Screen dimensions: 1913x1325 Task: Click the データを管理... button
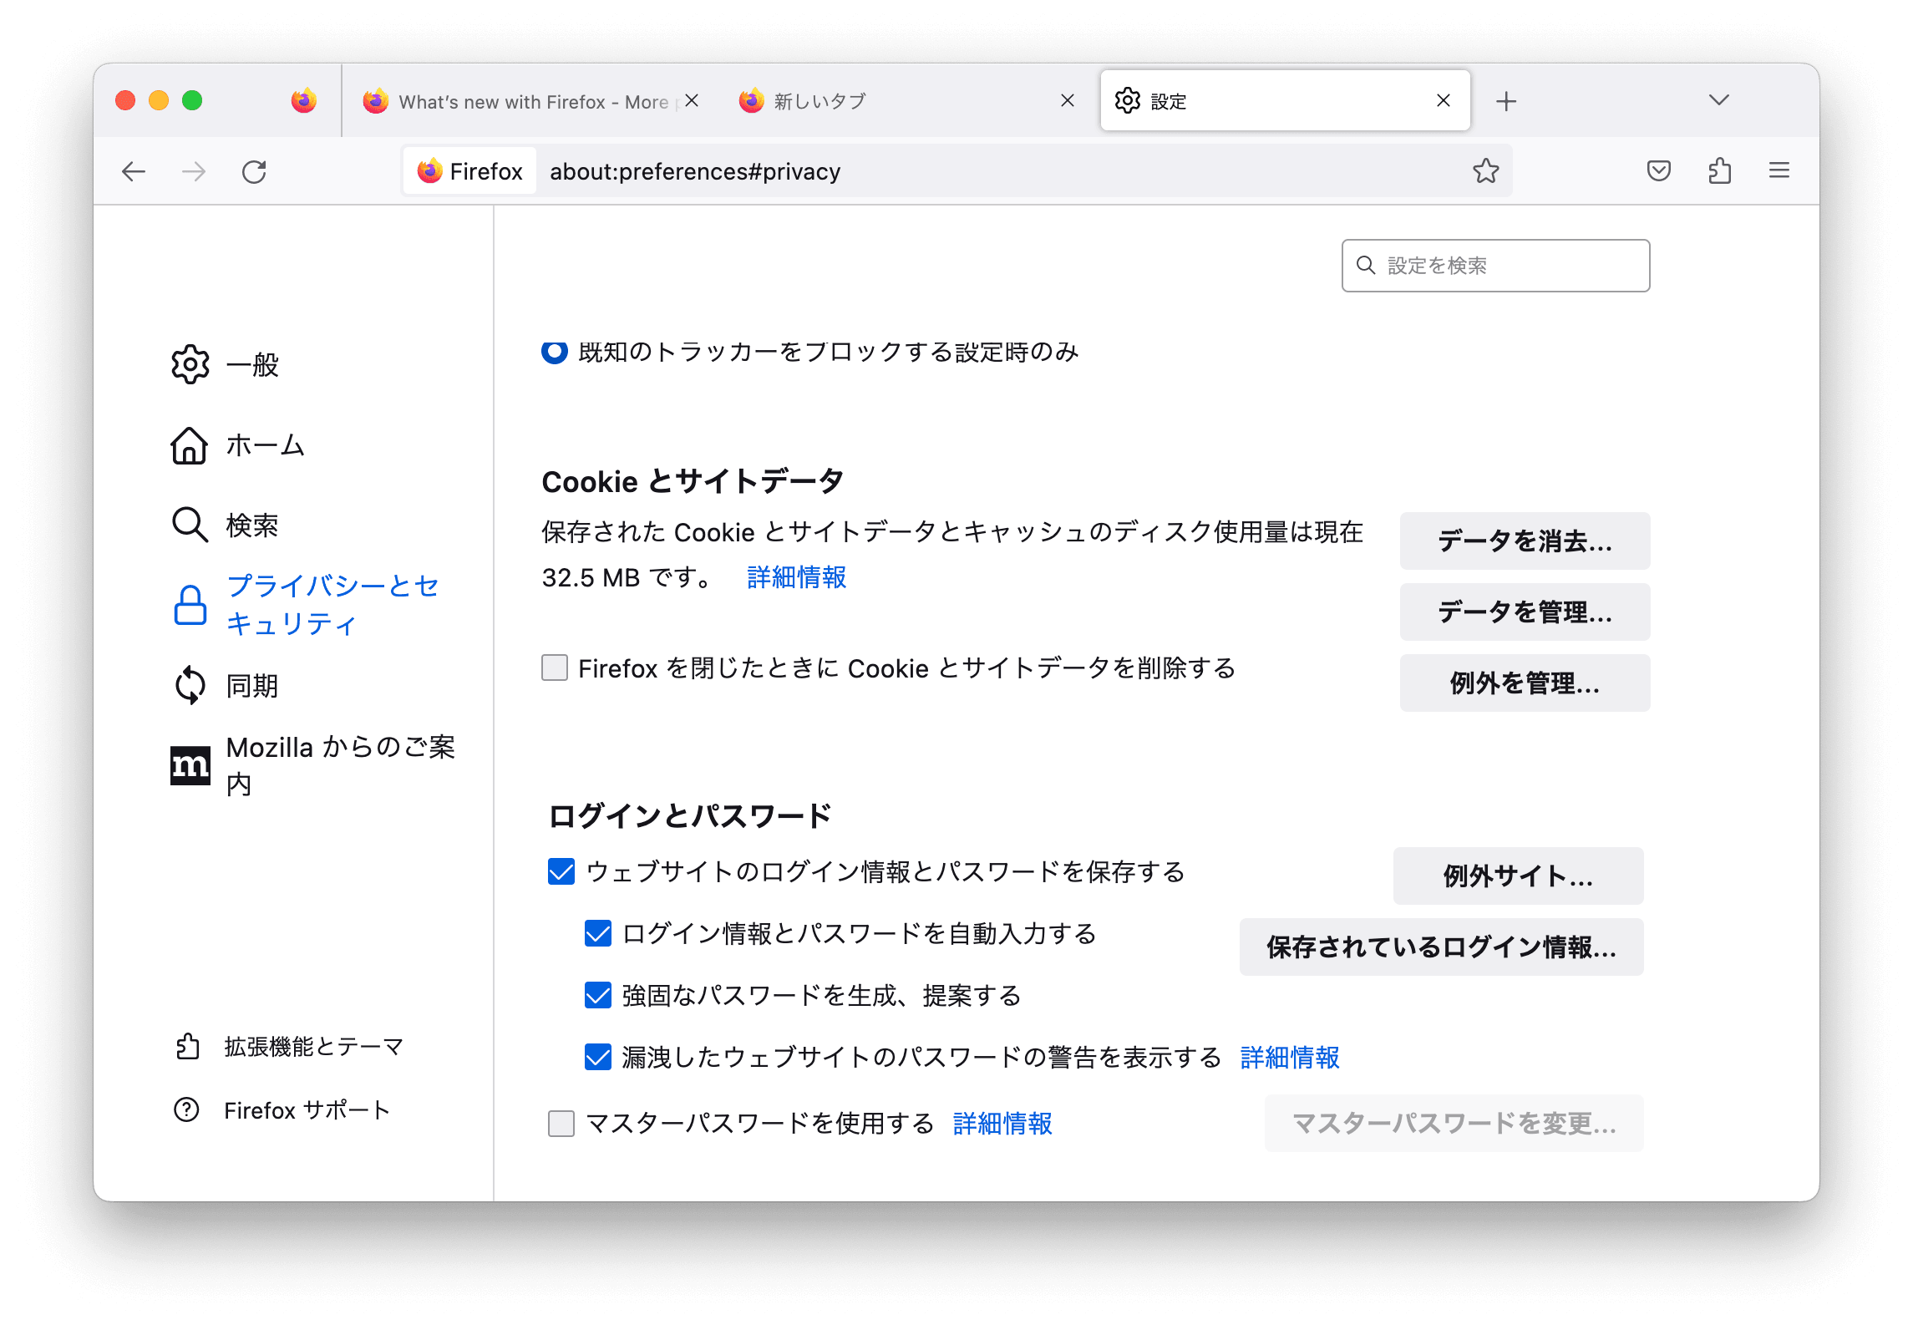(x=1525, y=612)
